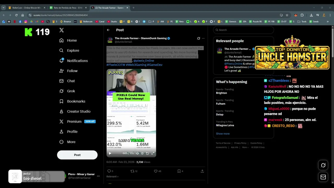This screenshot has width=334, height=188.
Task: Toggle video picture-in-picture
Action: coord(147,153)
